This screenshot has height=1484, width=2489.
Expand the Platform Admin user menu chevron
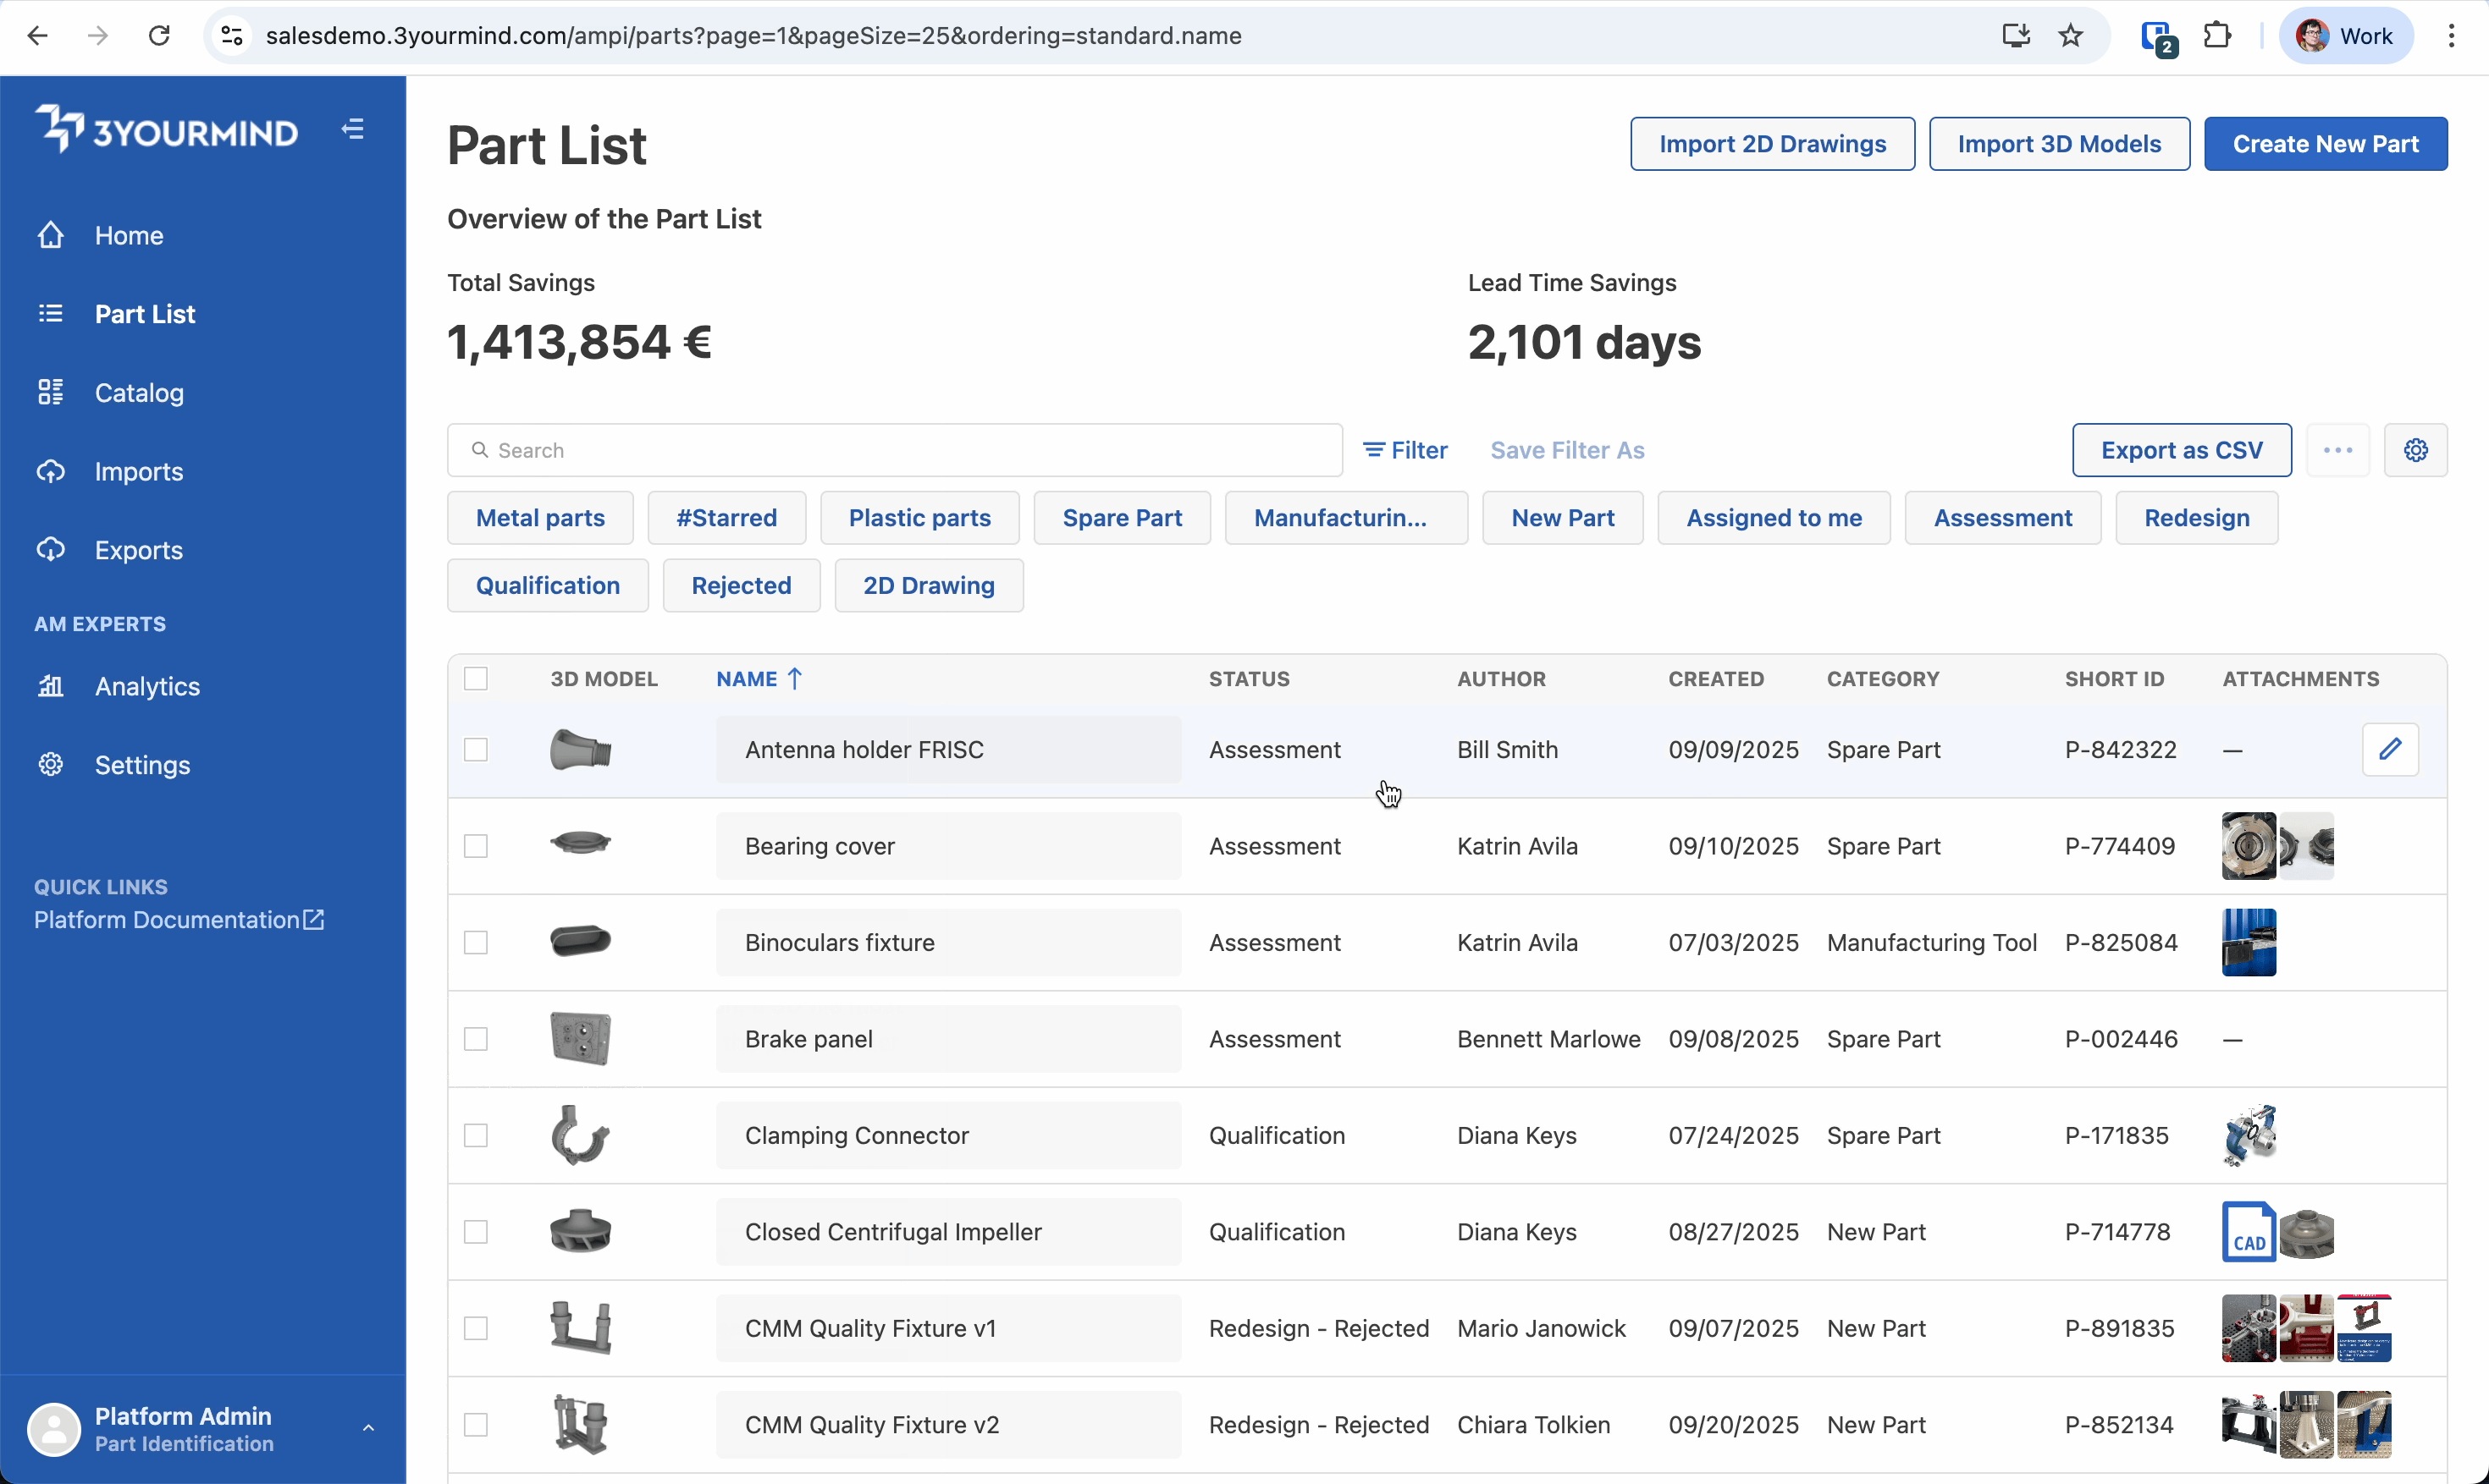coord(368,1428)
